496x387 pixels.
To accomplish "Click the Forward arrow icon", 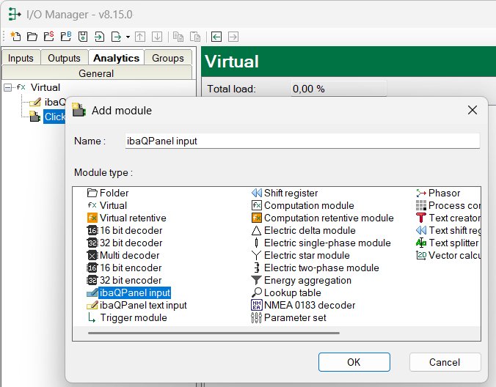I will (x=233, y=37).
